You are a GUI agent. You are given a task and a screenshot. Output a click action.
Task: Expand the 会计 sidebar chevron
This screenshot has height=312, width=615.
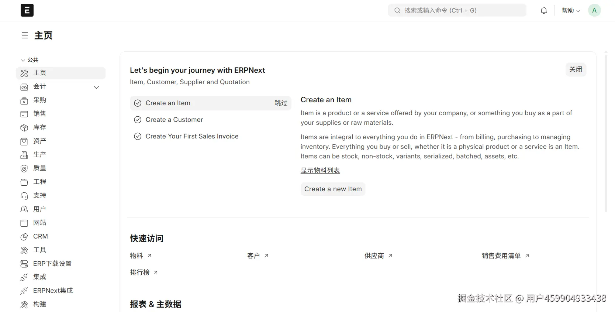(x=96, y=87)
